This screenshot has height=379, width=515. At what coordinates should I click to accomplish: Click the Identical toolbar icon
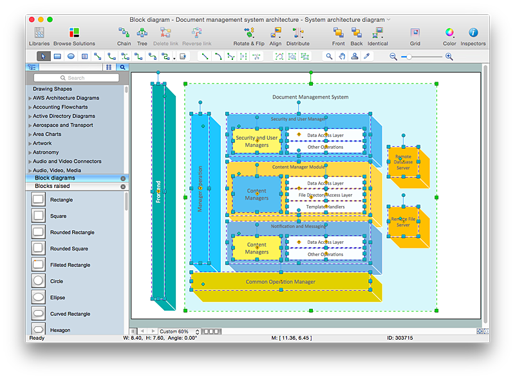point(378,37)
